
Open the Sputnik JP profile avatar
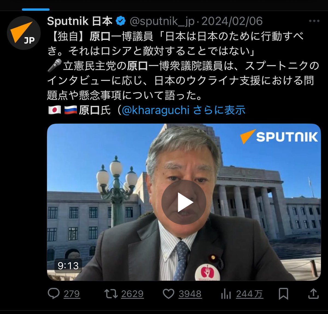click(x=24, y=33)
